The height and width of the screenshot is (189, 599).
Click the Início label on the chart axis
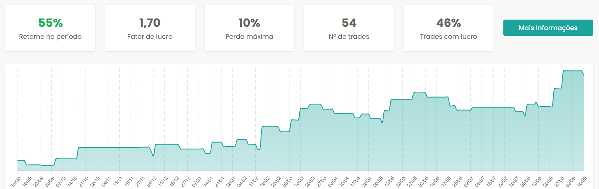(16, 182)
